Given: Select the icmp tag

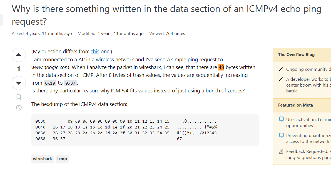Looking at the screenshot, I should tap(62, 159).
